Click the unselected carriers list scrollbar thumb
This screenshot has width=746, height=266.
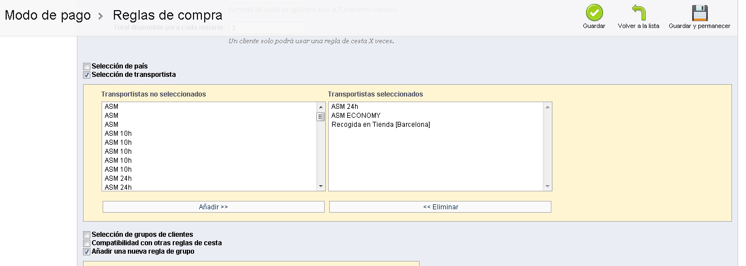(x=321, y=117)
